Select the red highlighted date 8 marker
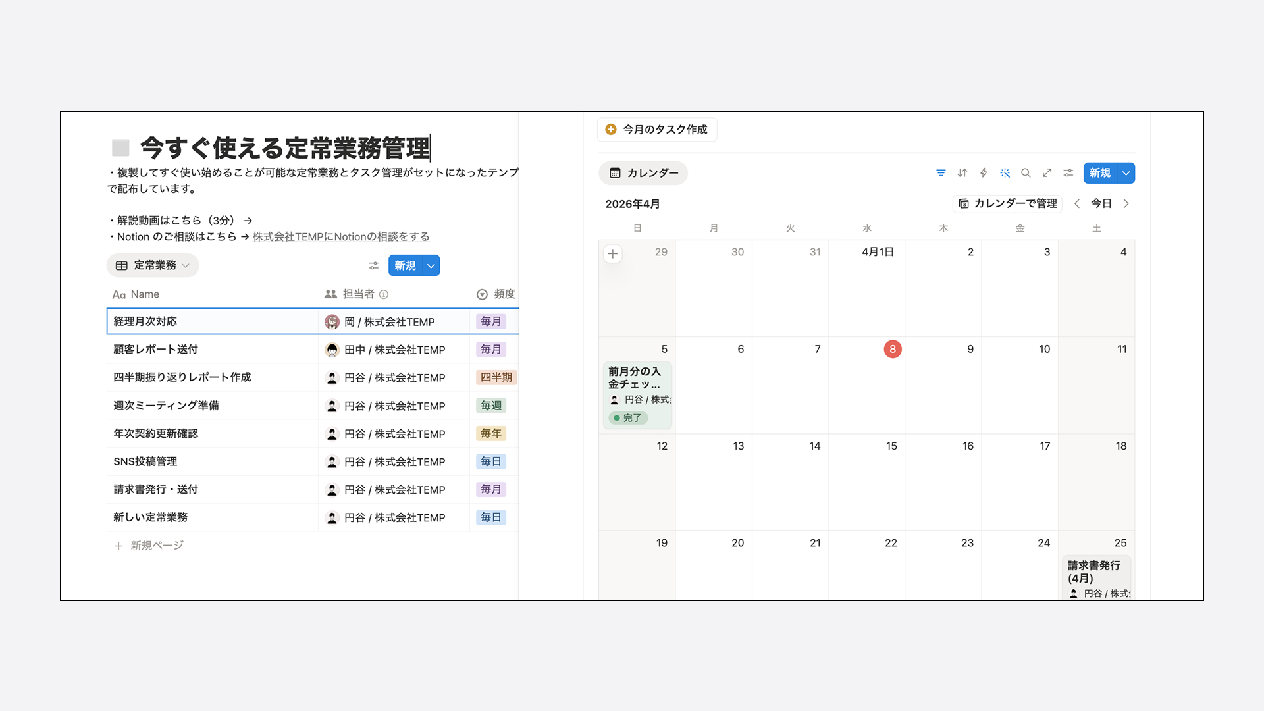 click(893, 349)
